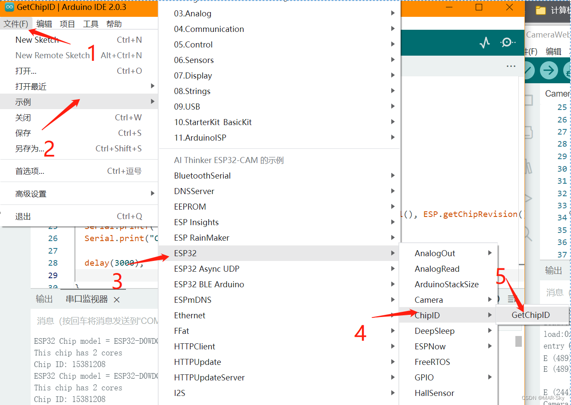Open the 文件(F) menu
This screenshot has width=571, height=405.
[16, 24]
